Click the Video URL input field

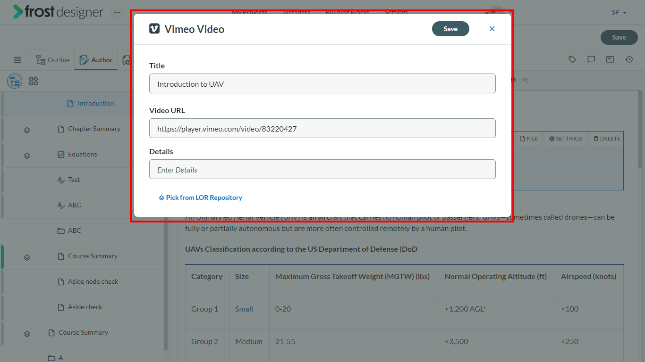click(322, 128)
